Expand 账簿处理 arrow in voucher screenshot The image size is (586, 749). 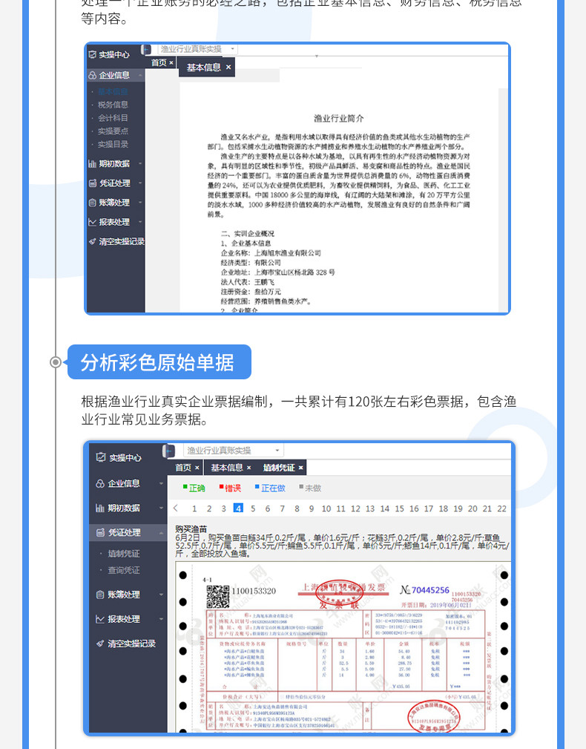(x=161, y=595)
